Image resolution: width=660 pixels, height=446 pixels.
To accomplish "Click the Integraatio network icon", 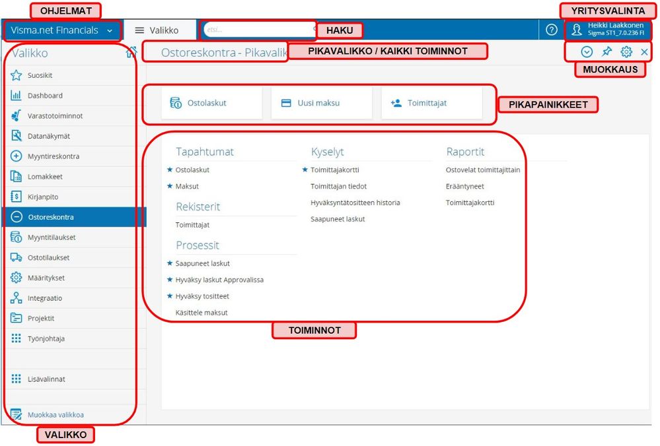I will tap(16, 298).
